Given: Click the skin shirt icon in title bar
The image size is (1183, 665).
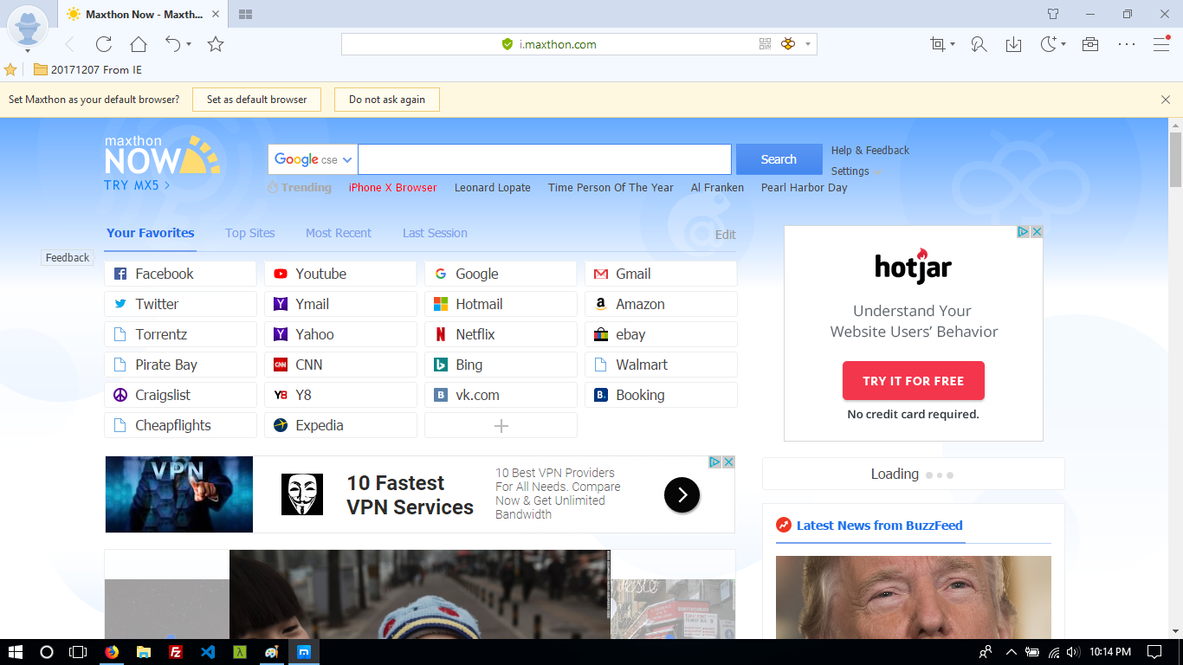Looking at the screenshot, I should [x=1053, y=14].
